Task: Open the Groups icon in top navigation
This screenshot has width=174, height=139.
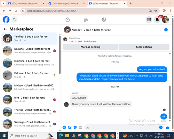Action: pyautogui.click(x=104, y=19)
